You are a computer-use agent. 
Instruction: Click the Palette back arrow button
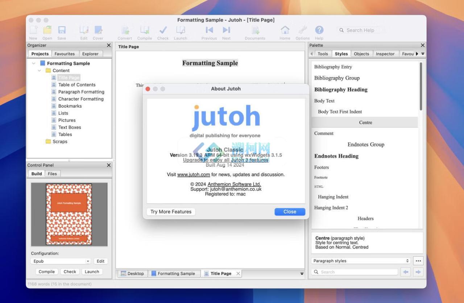(405, 272)
